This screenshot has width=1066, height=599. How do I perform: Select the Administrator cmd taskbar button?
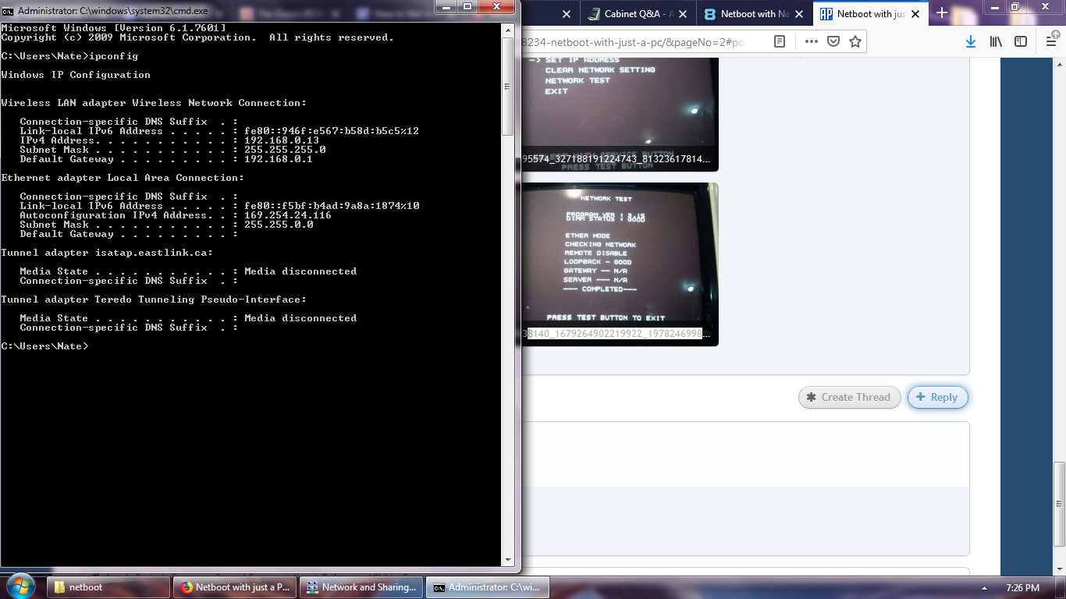coord(488,587)
